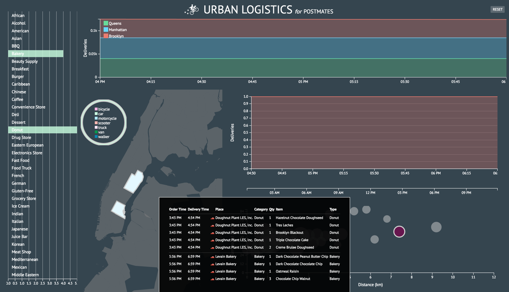The width and height of the screenshot is (509, 292).
Task: Select the Alcohol category row
Action: coord(18,23)
